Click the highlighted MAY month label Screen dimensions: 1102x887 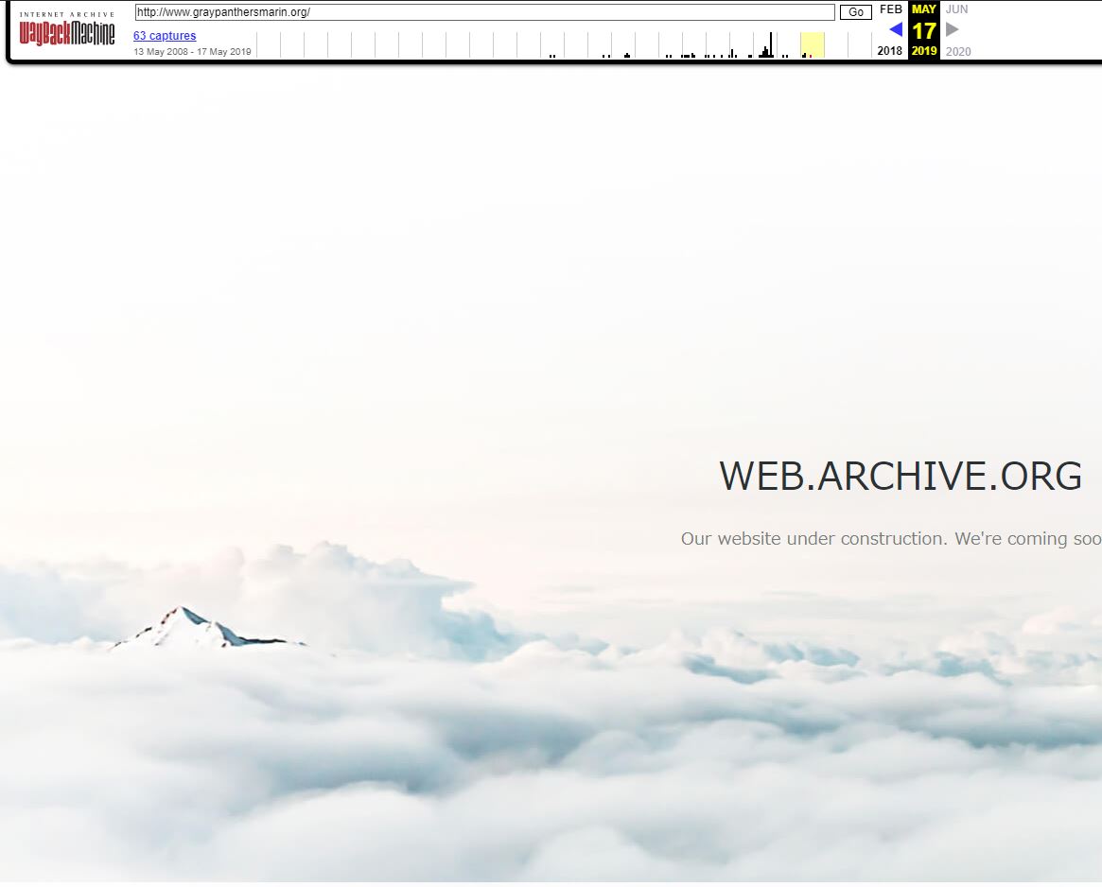pyautogui.click(x=923, y=9)
